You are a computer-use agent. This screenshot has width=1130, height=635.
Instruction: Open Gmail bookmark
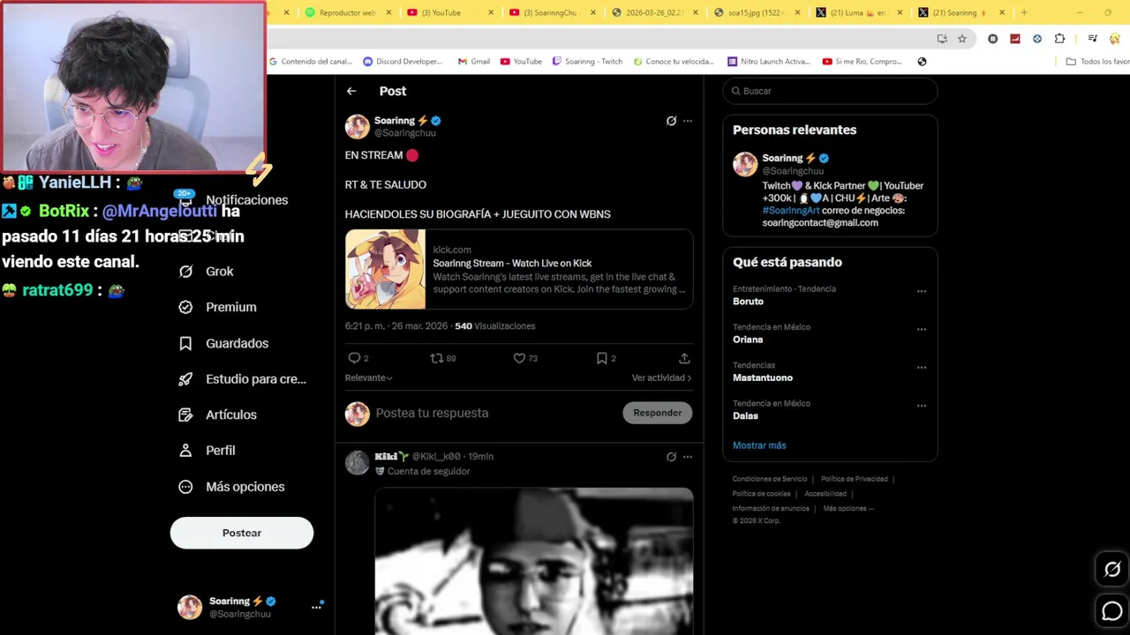tap(474, 62)
